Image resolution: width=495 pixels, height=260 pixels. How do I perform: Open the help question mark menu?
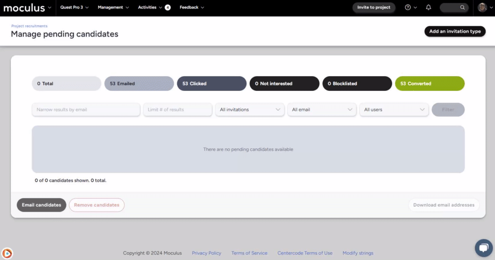click(x=408, y=7)
